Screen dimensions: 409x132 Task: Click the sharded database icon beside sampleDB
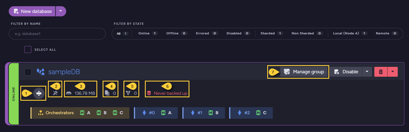pyautogui.click(x=41, y=72)
